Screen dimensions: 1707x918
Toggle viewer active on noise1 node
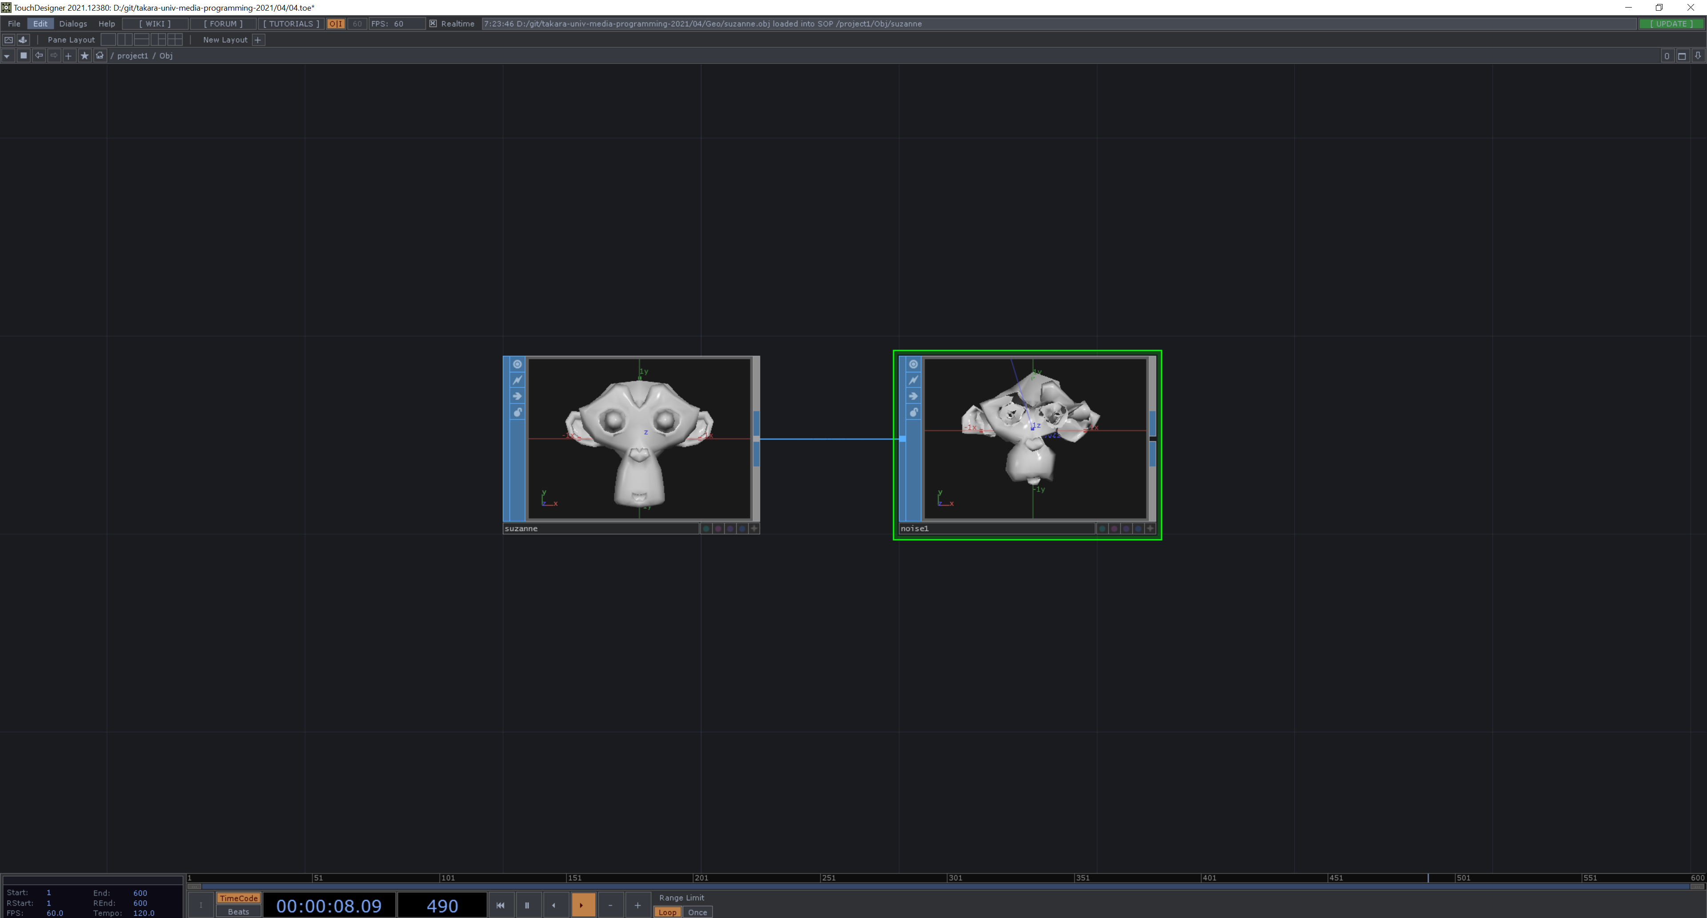(x=913, y=364)
